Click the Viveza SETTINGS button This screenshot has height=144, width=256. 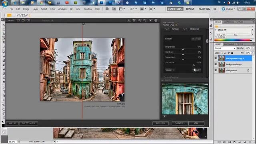click(28, 123)
